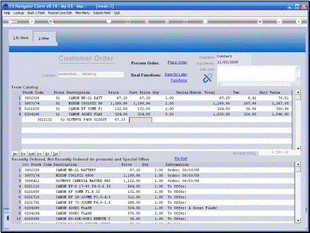This screenshot has width=310, height=233.
Task: Open the Mini Menu item
Action: coord(83,13)
